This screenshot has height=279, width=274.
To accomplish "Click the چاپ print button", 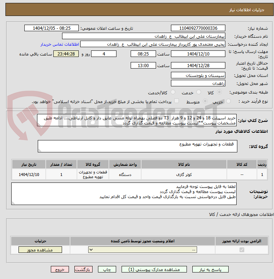I will (x=107, y=270).
